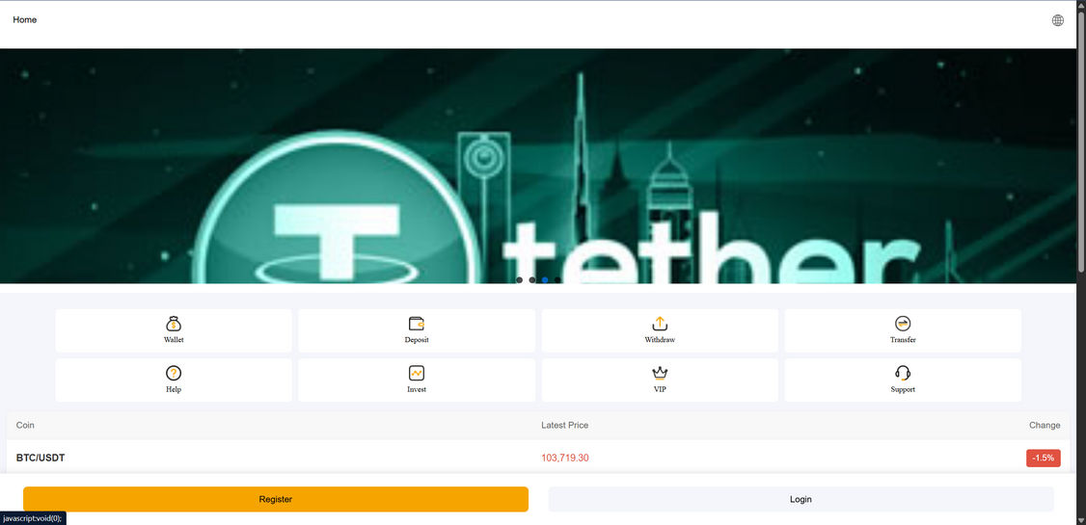Click the Support label text

(903, 389)
